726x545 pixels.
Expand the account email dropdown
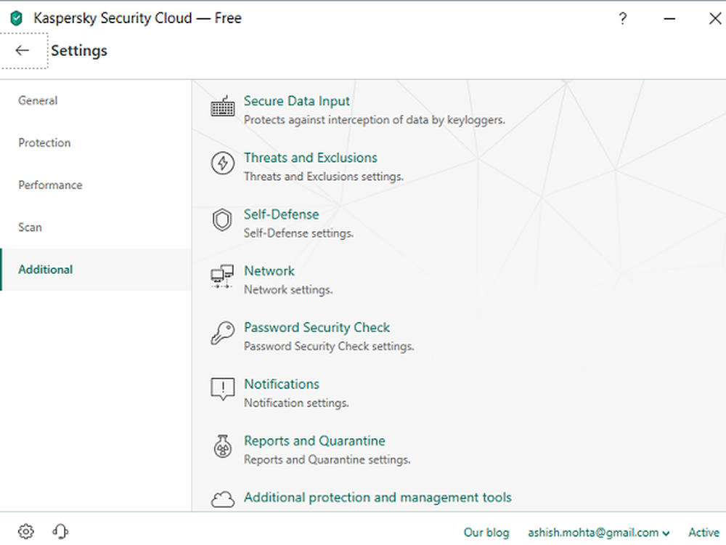click(x=666, y=532)
